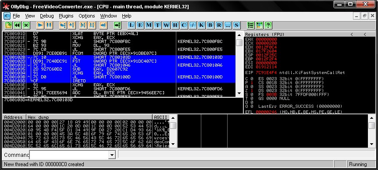This screenshot has width=378, height=170.
Task: Show Executable modules with the E button
Action: tap(140, 25)
